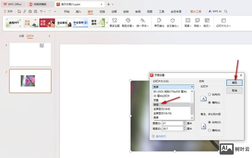Add new tab with plus icon
The image size is (252, 158).
(108, 4)
